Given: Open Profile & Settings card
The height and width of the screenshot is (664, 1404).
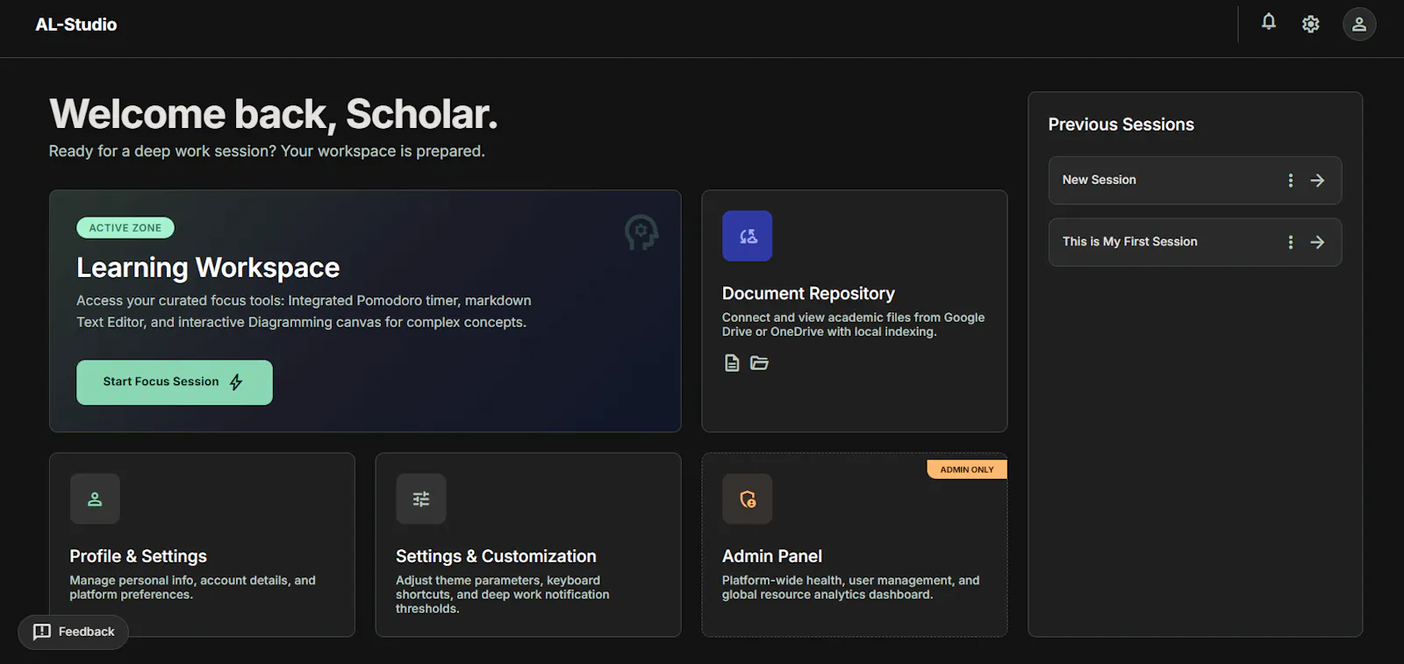Looking at the screenshot, I should pos(202,545).
